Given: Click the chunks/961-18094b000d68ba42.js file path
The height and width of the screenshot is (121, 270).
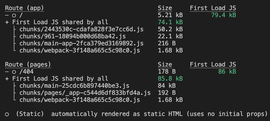Looking at the screenshot, I should coord(73,36).
